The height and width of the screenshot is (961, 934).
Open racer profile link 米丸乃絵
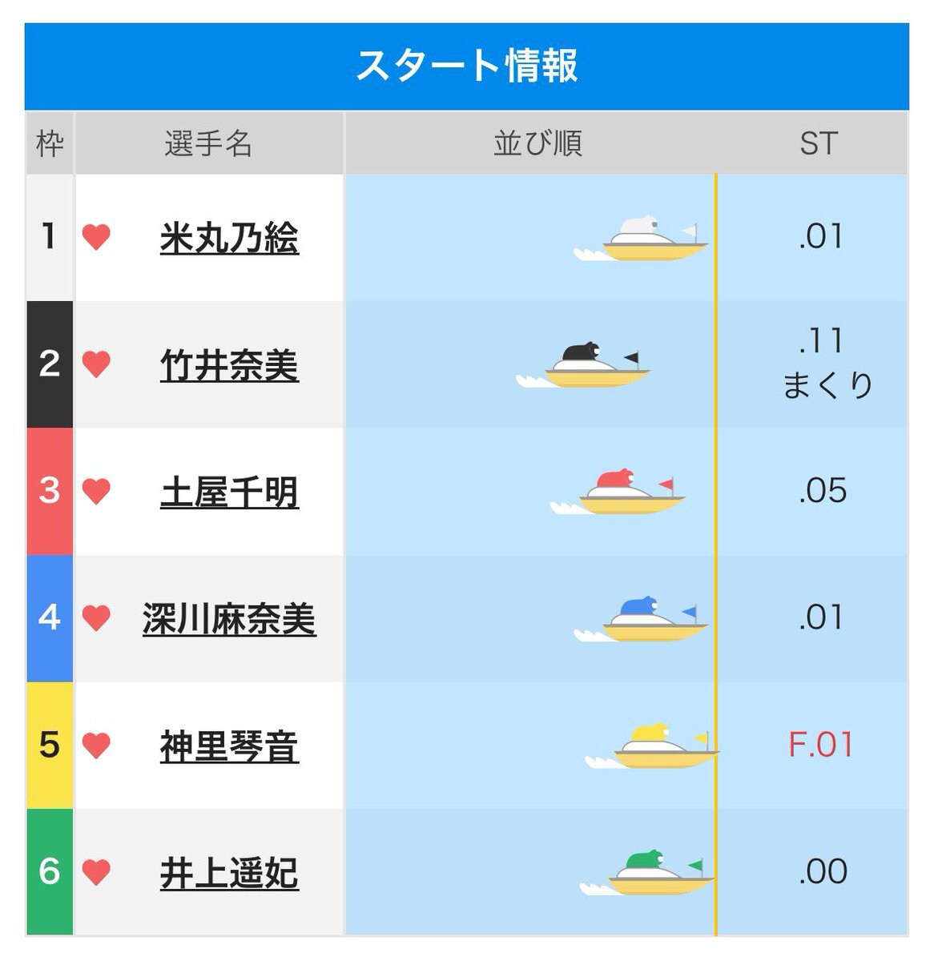(x=229, y=238)
